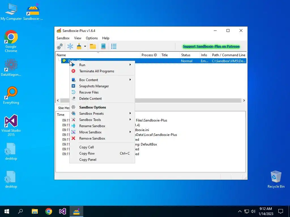Screen dimensions: 290x217
Task: Click the Move Sandbox icon
Action: (x=73, y=132)
